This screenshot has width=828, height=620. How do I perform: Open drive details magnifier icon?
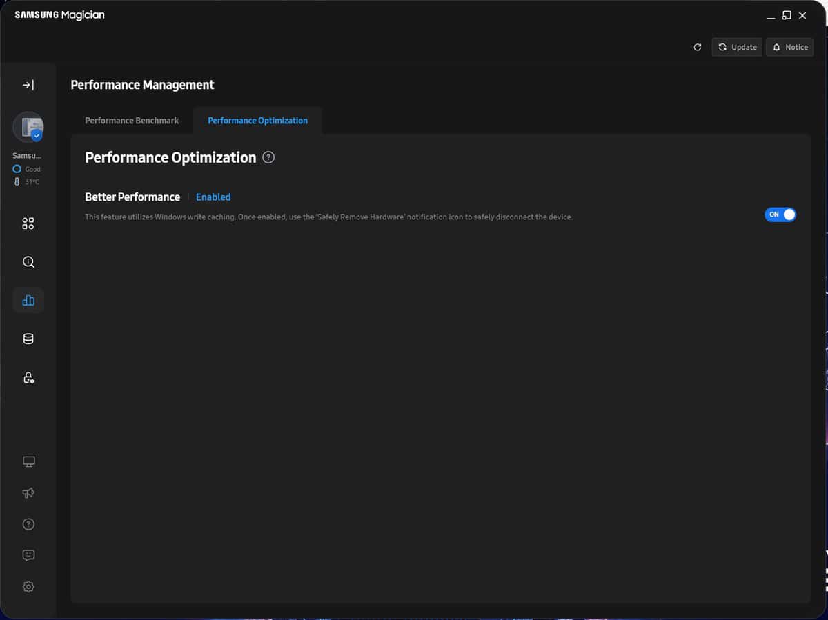coord(28,262)
